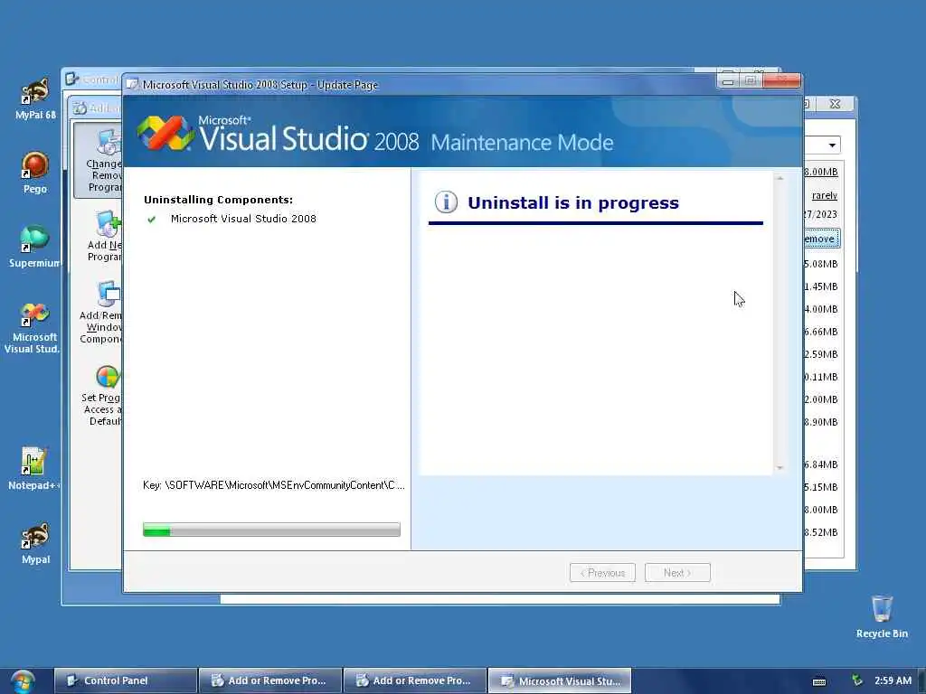Click the Previous button in setup
Viewport: 926px width, 694px height.
pyautogui.click(x=602, y=572)
